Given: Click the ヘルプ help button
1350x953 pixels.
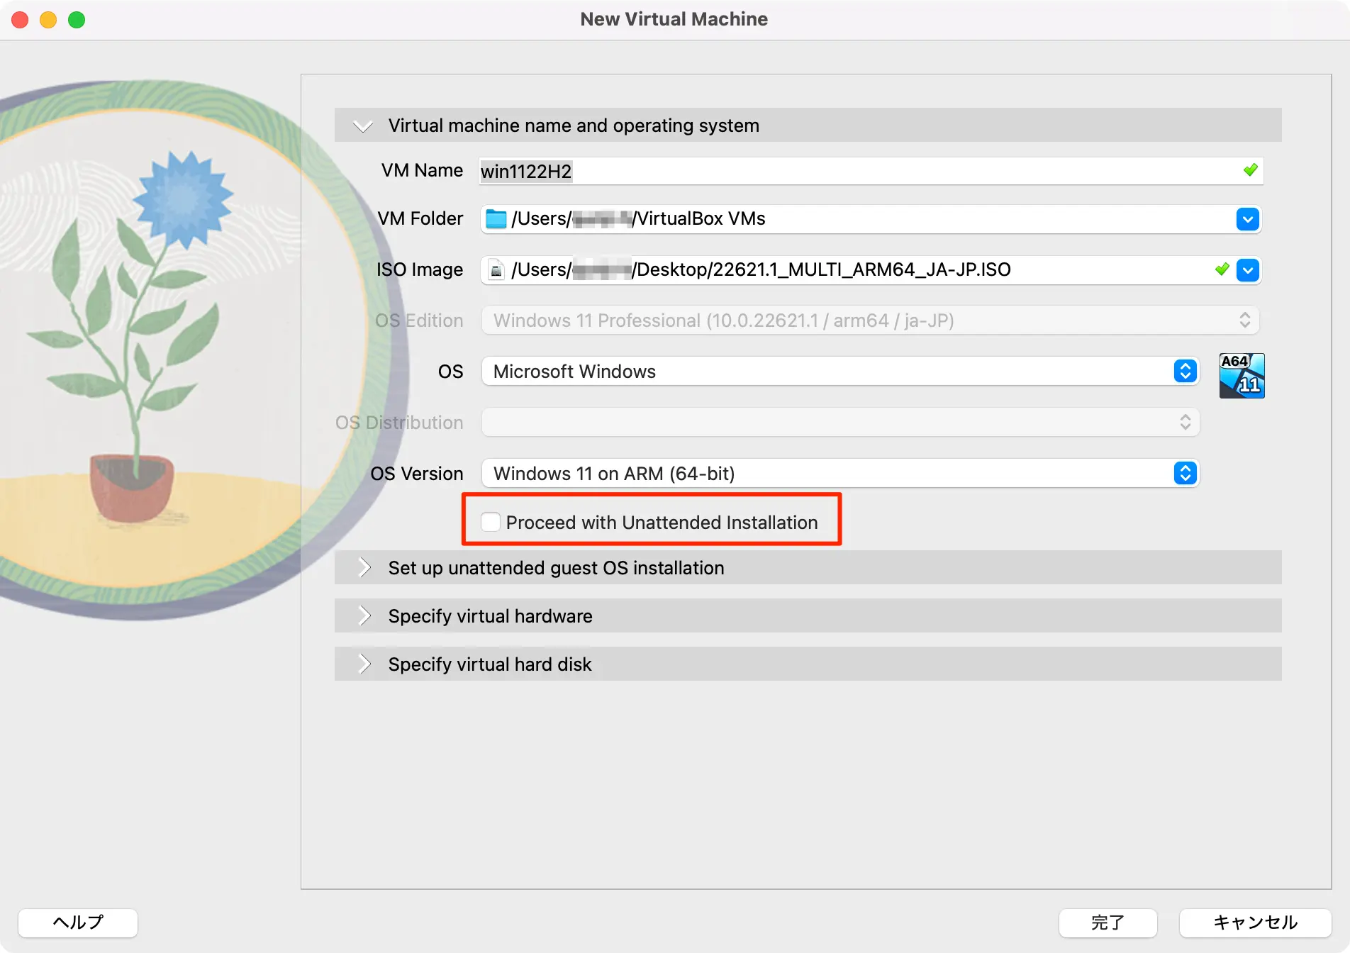Looking at the screenshot, I should pyautogui.click(x=78, y=922).
